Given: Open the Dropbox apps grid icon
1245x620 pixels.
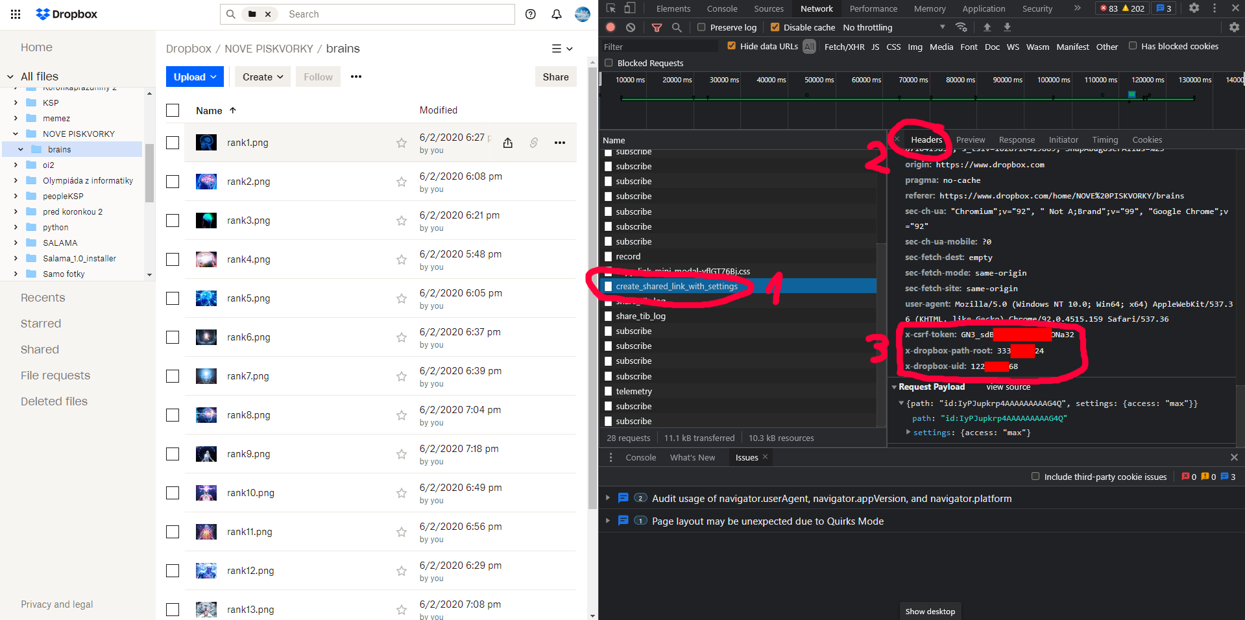Looking at the screenshot, I should (16, 14).
